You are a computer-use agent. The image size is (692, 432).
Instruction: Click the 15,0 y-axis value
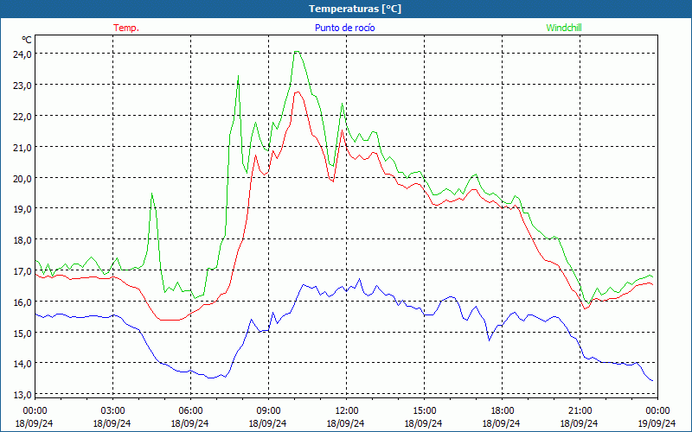coord(22,334)
